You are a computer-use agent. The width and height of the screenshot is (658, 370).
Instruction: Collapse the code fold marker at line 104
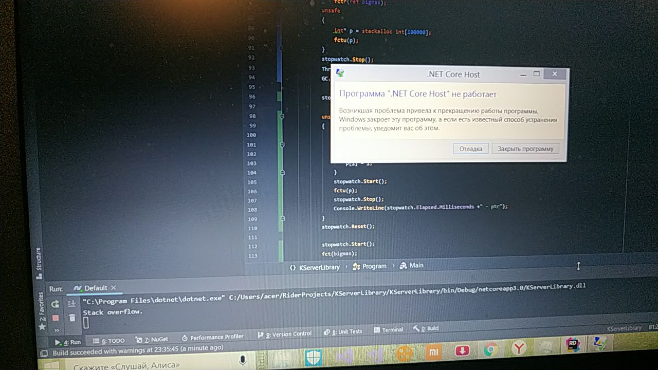click(282, 172)
